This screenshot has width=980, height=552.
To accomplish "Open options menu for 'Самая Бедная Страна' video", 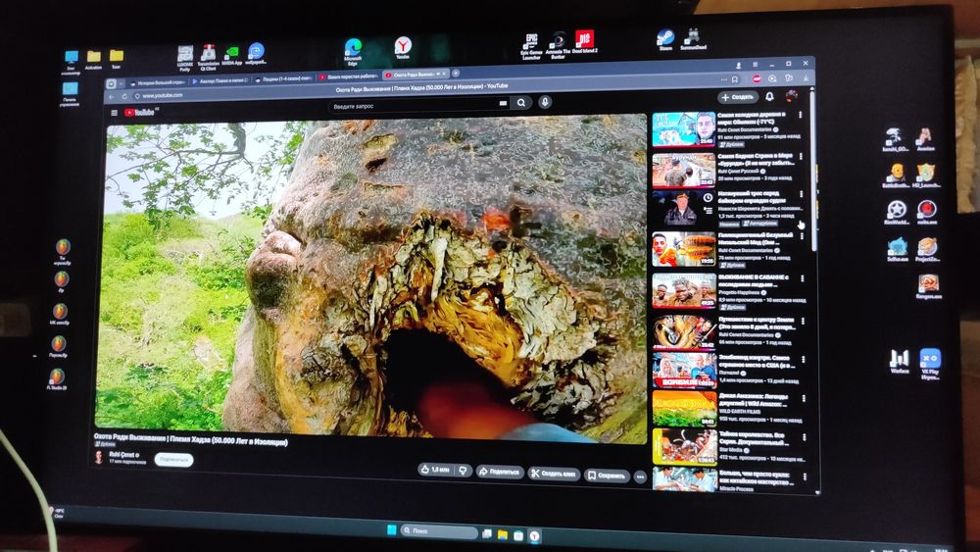I will 801,156.
